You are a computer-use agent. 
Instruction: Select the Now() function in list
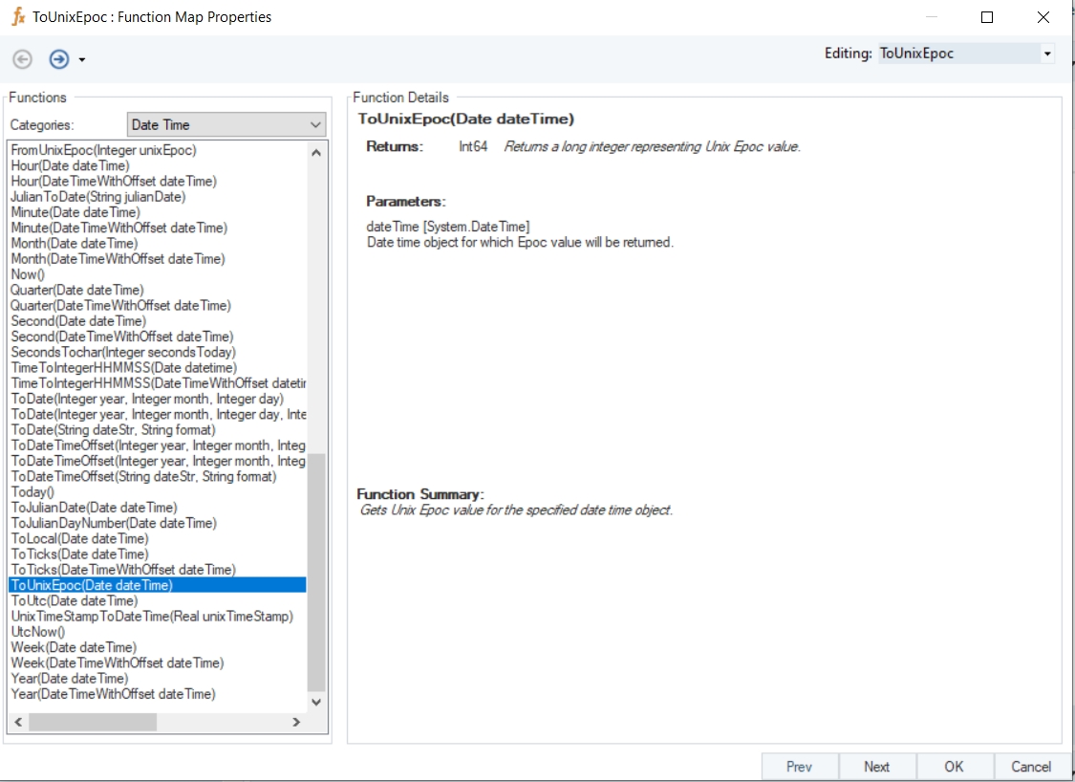click(28, 274)
